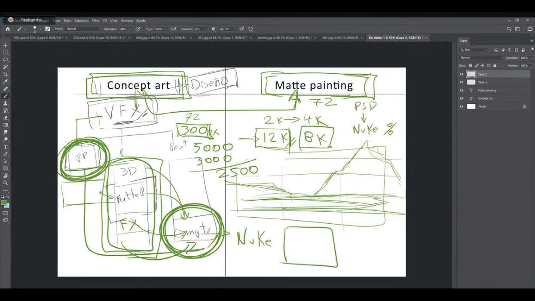The width and height of the screenshot is (535, 301).
Task: Open the Selección menu
Action: [x=81, y=21]
